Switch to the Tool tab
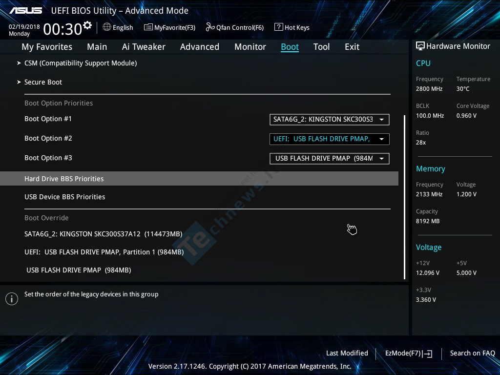This screenshot has height=375, width=500. coord(321,47)
